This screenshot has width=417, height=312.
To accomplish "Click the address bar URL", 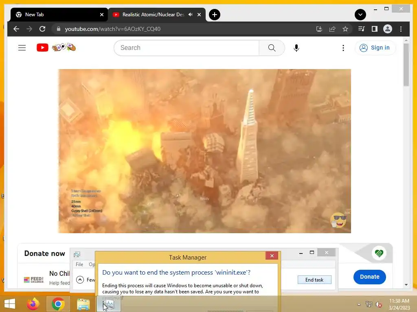I will [112, 29].
